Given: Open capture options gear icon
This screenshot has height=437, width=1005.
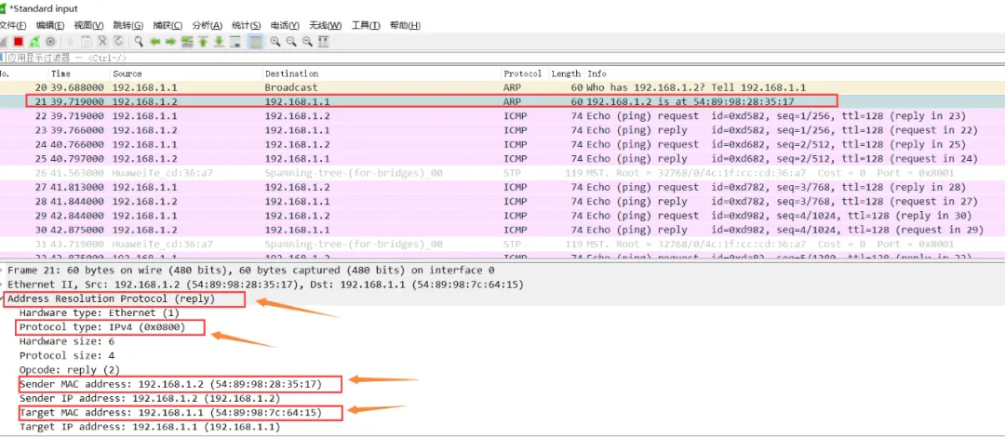Looking at the screenshot, I should pos(50,42).
